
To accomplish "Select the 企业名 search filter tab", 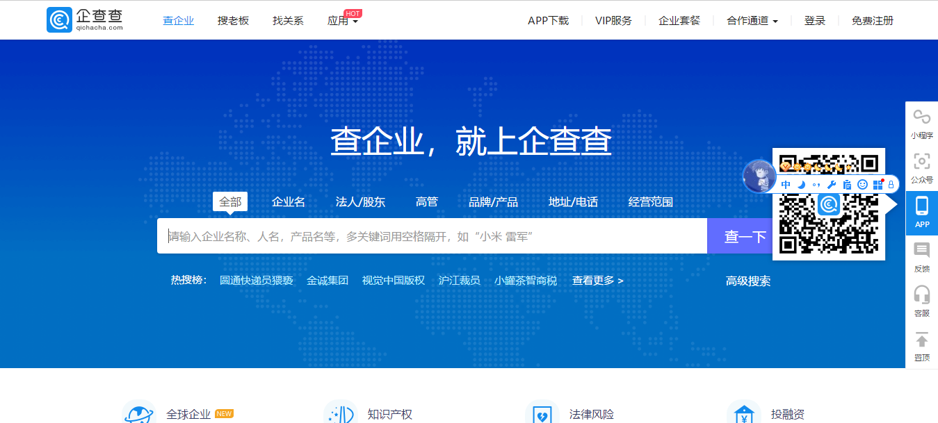I will (x=289, y=202).
